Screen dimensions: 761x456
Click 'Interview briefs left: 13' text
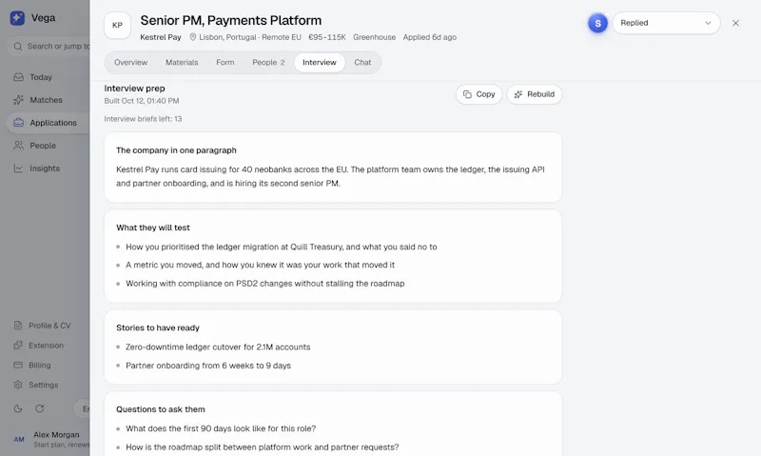pyautogui.click(x=143, y=119)
